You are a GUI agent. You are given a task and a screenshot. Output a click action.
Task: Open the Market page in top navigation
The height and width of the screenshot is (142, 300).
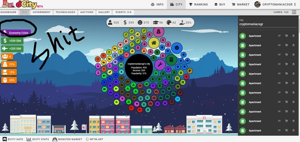point(240,4)
